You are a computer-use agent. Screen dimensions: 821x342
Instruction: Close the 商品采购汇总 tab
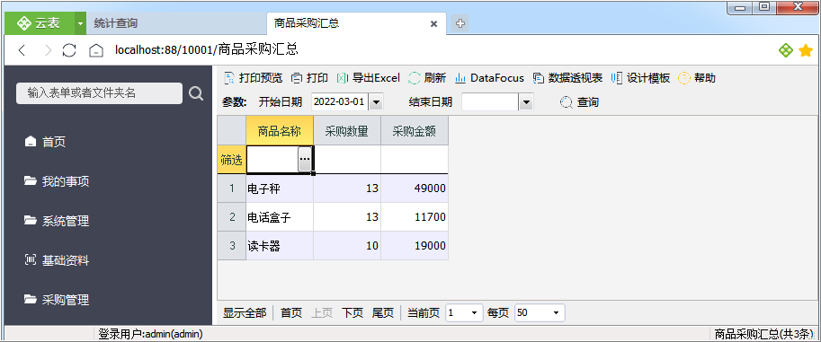(433, 23)
